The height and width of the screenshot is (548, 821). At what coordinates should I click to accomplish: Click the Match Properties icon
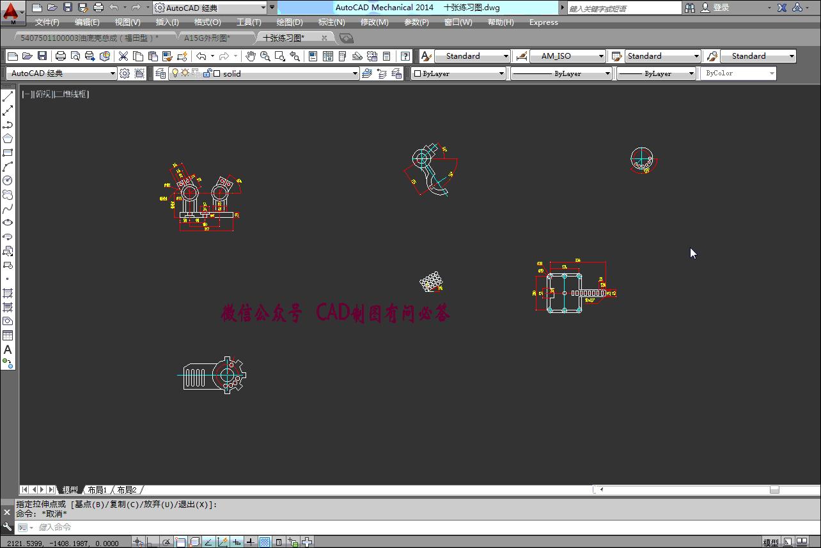coord(168,56)
